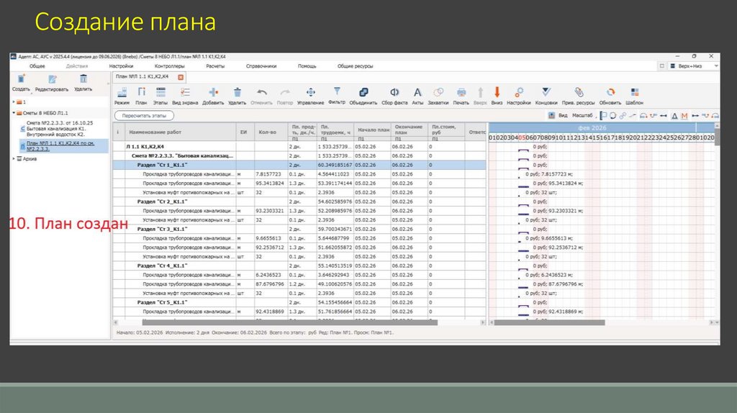Click the Вид icon above the Gantt chart
Screen dimensions: 737x413
coord(552,116)
